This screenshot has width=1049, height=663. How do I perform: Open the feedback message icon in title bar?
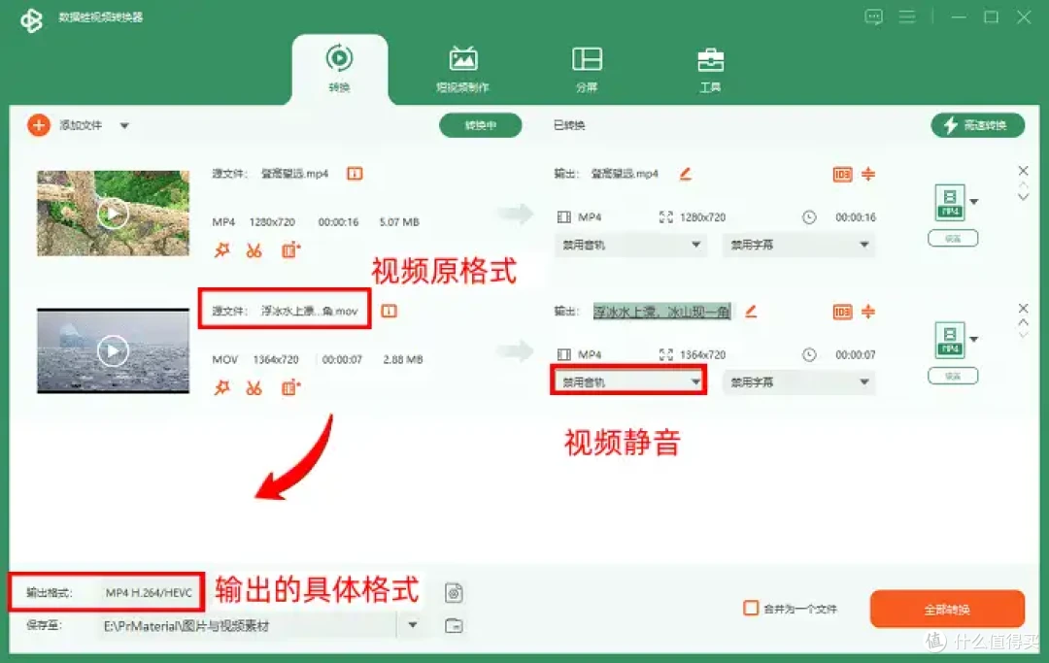click(x=874, y=17)
